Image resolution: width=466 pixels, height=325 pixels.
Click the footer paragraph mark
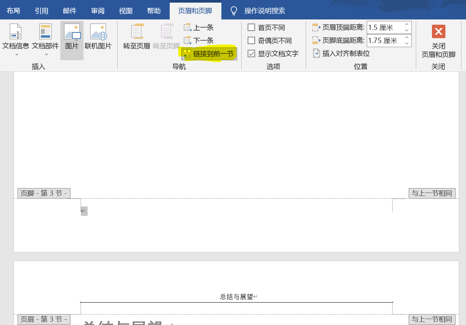tap(84, 211)
